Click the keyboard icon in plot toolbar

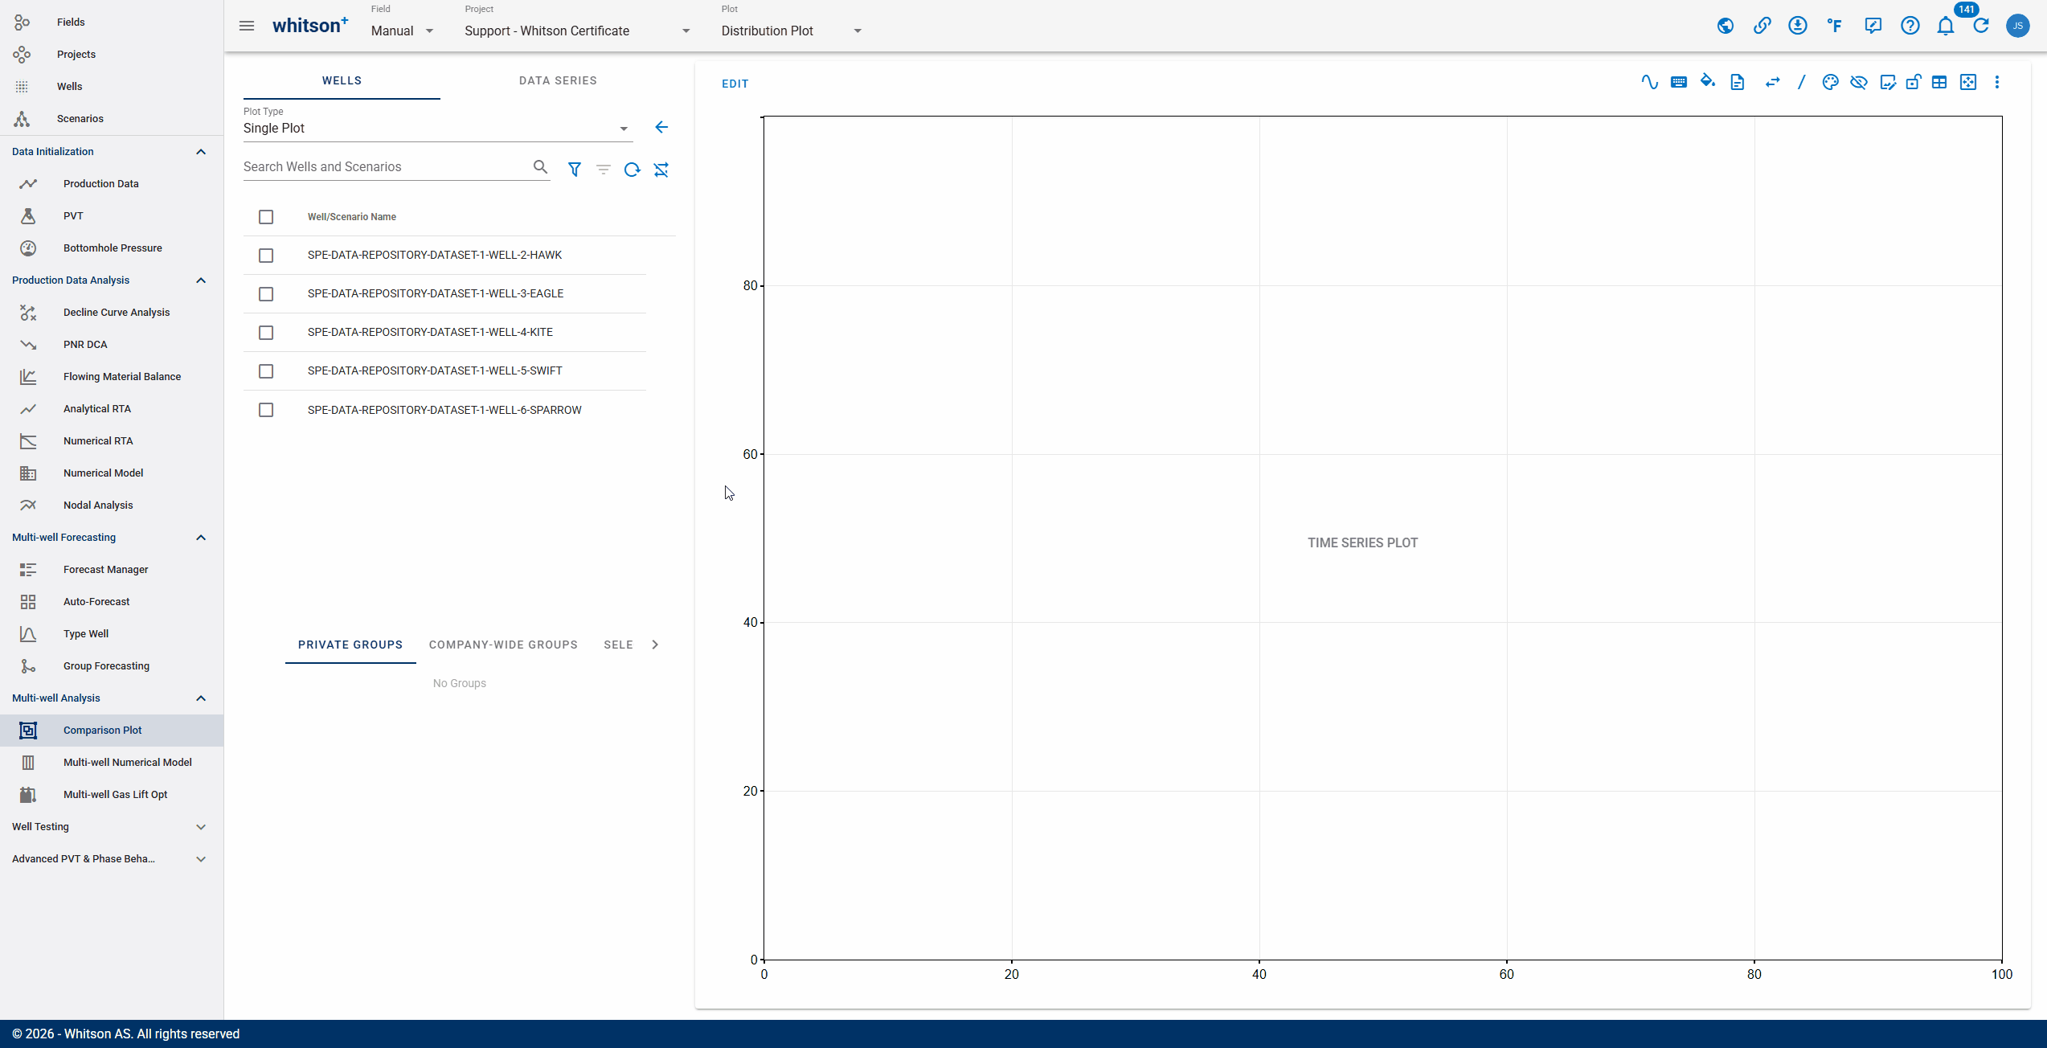[x=1679, y=82]
